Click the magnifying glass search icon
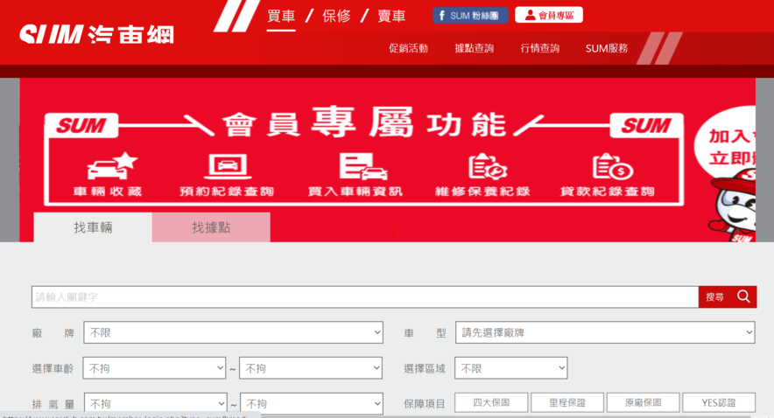The width and height of the screenshot is (774, 418). pyautogui.click(x=744, y=296)
